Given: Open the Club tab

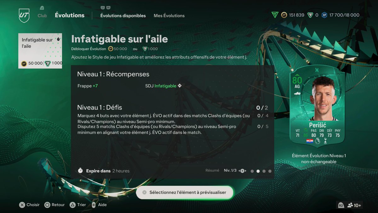Looking at the screenshot, I should pyautogui.click(x=42, y=15).
